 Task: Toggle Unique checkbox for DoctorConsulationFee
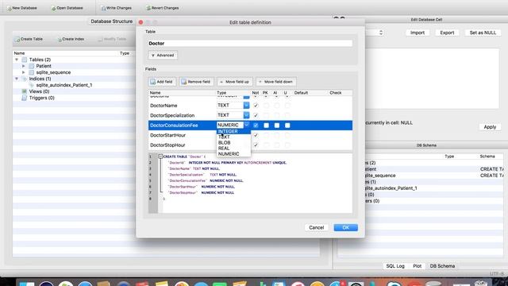coord(287,126)
